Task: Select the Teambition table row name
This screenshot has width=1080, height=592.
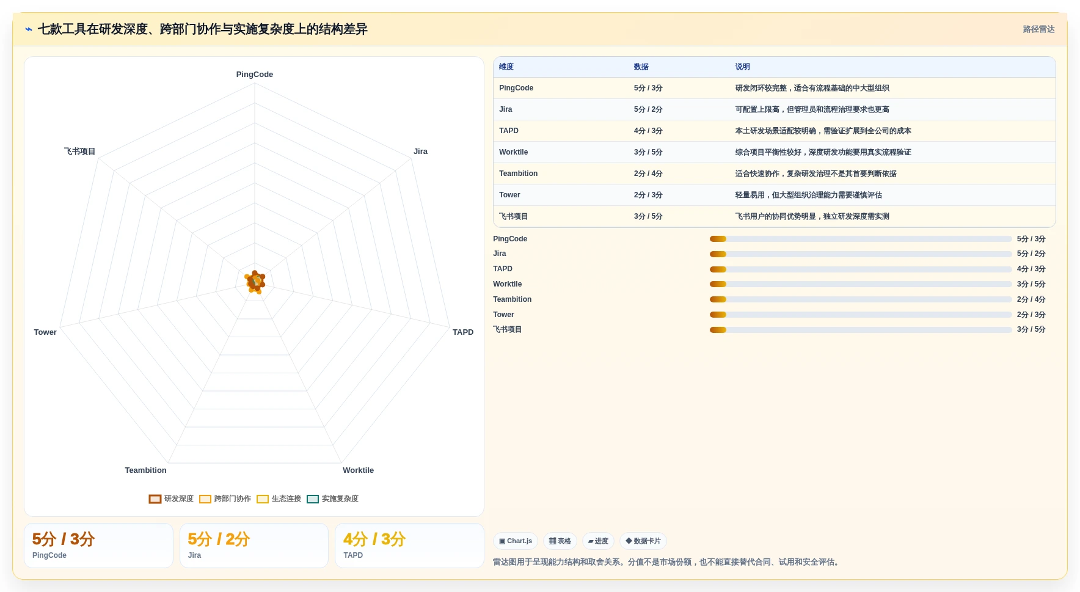Action: 519,174
